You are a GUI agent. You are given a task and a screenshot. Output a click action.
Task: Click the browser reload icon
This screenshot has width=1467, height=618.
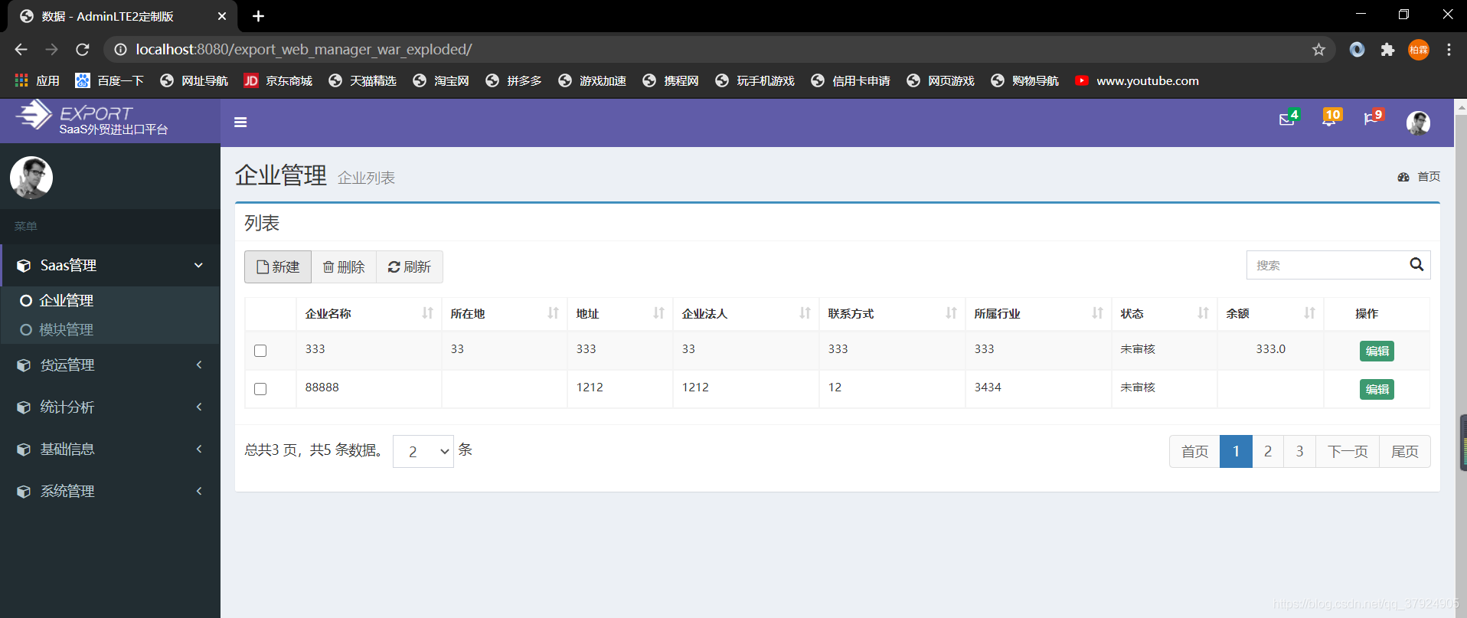point(83,49)
